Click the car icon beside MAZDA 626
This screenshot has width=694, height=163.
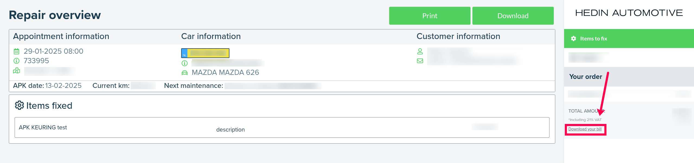[x=184, y=73]
